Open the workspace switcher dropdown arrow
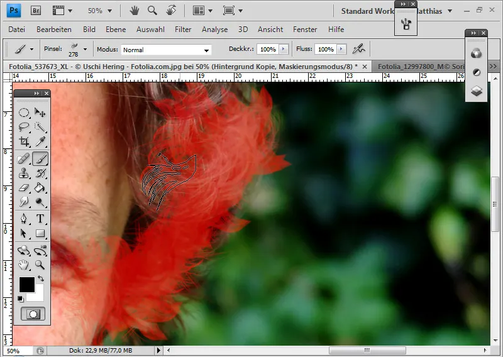The height and width of the screenshot is (357, 503). pyautogui.click(x=450, y=11)
